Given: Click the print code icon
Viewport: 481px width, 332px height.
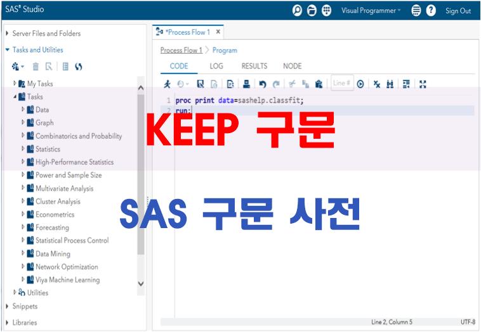Looking at the screenshot, I should click(x=246, y=84).
